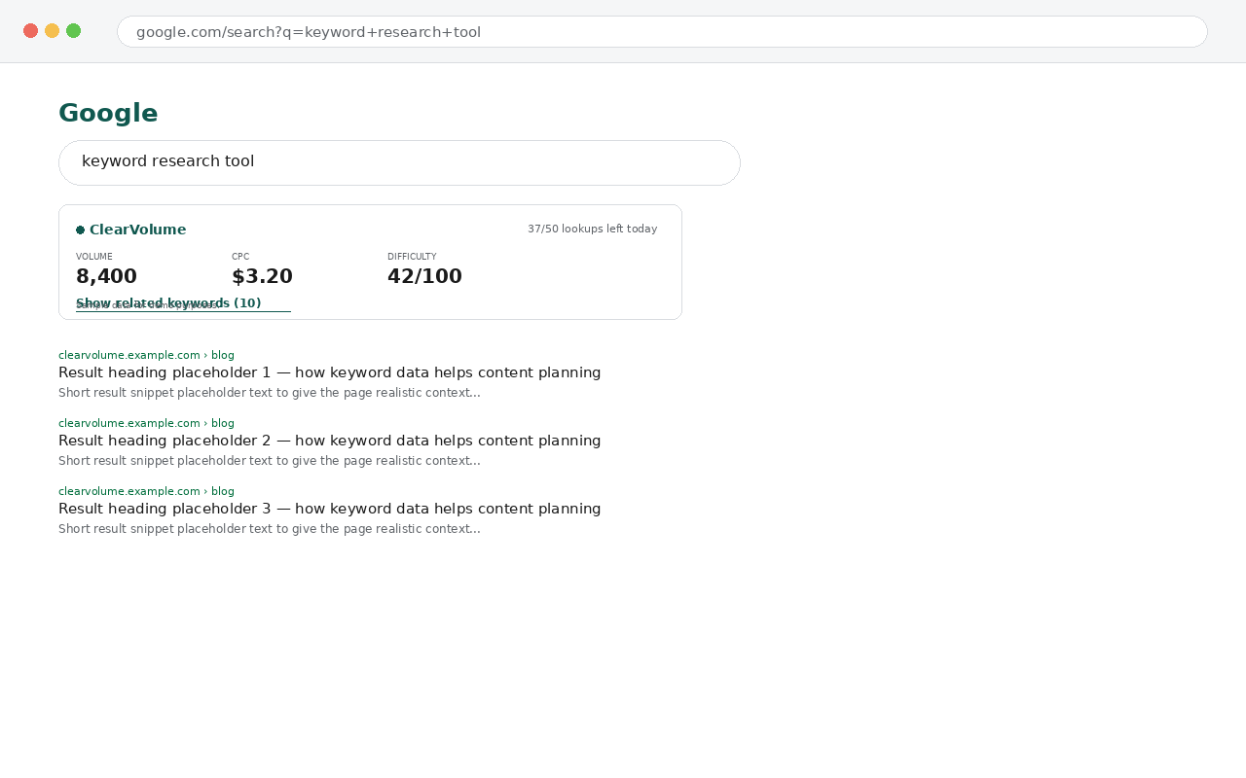
Task: Focus the browser address bar URL
Action: [x=662, y=31]
